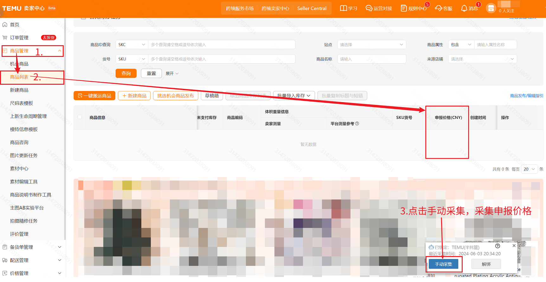546x282 pixels.
Task: Click the question mark in the popup
Action: tap(498, 246)
